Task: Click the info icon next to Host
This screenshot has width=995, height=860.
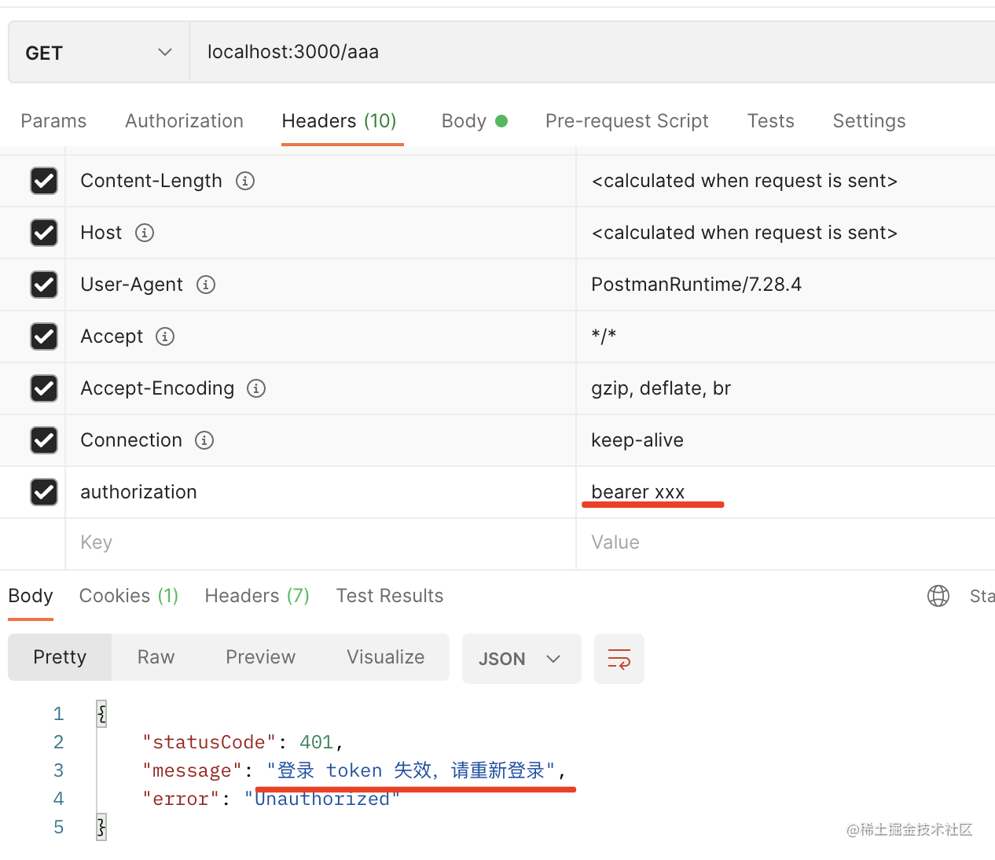Action: (145, 233)
